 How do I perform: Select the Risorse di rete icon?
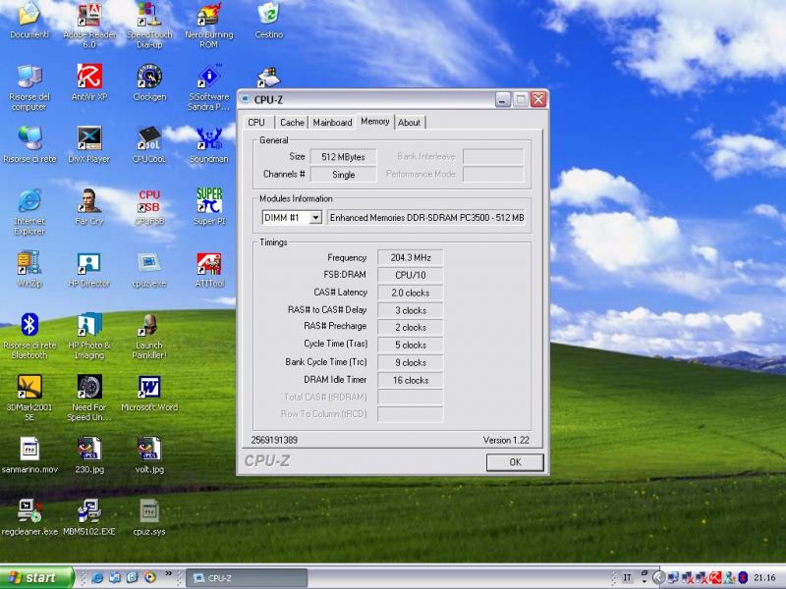pyautogui.click(x=29, y=144)
